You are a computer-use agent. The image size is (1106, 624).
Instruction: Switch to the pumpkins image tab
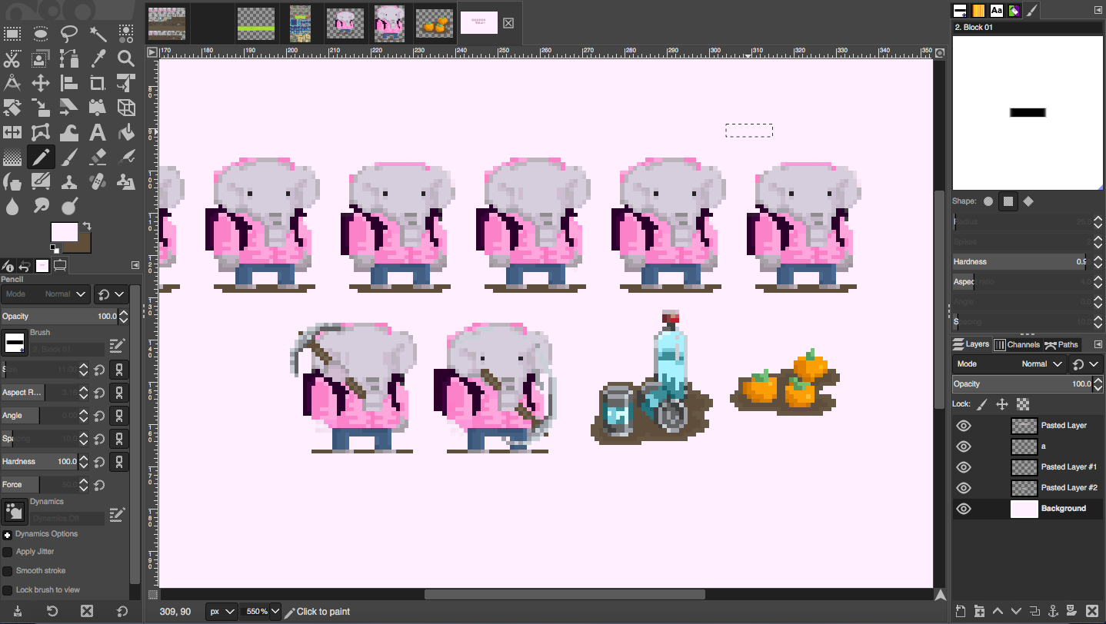pos(435,23)
